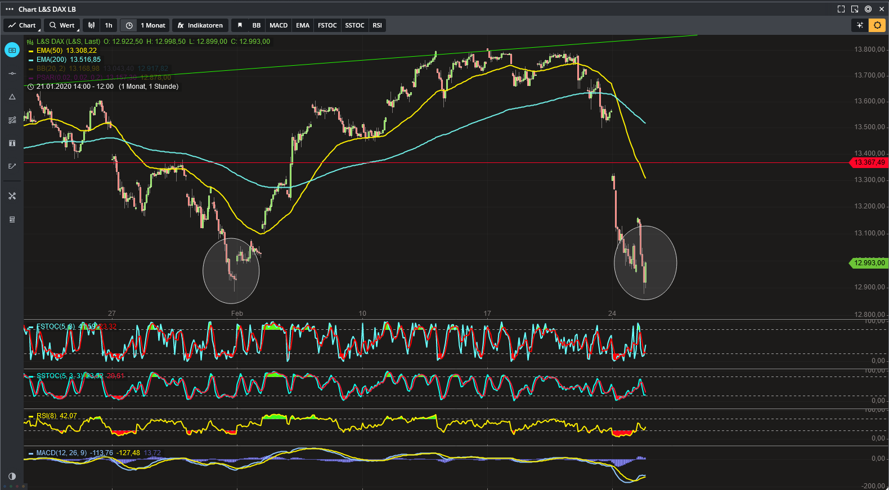The image size is (889, 490).
Task: Select the horizontal line drawing tool
Action: [12, 74]
